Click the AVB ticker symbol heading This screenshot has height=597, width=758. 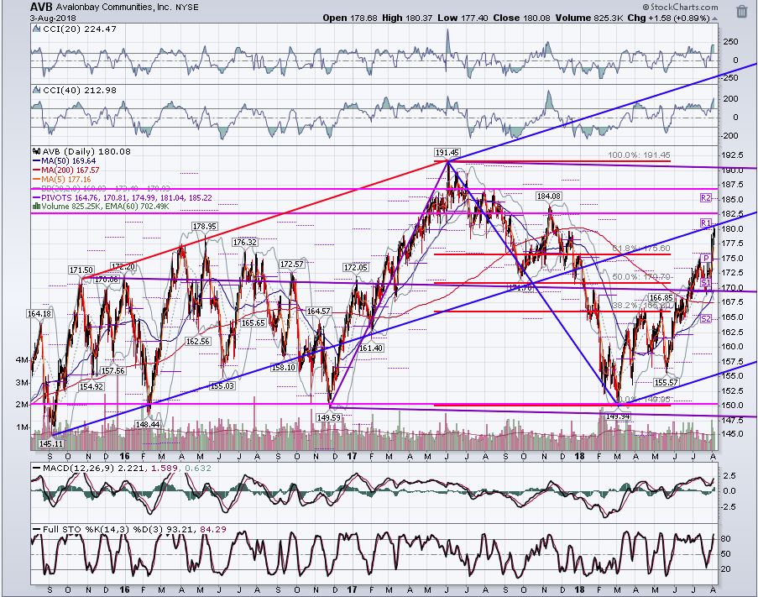41,8
